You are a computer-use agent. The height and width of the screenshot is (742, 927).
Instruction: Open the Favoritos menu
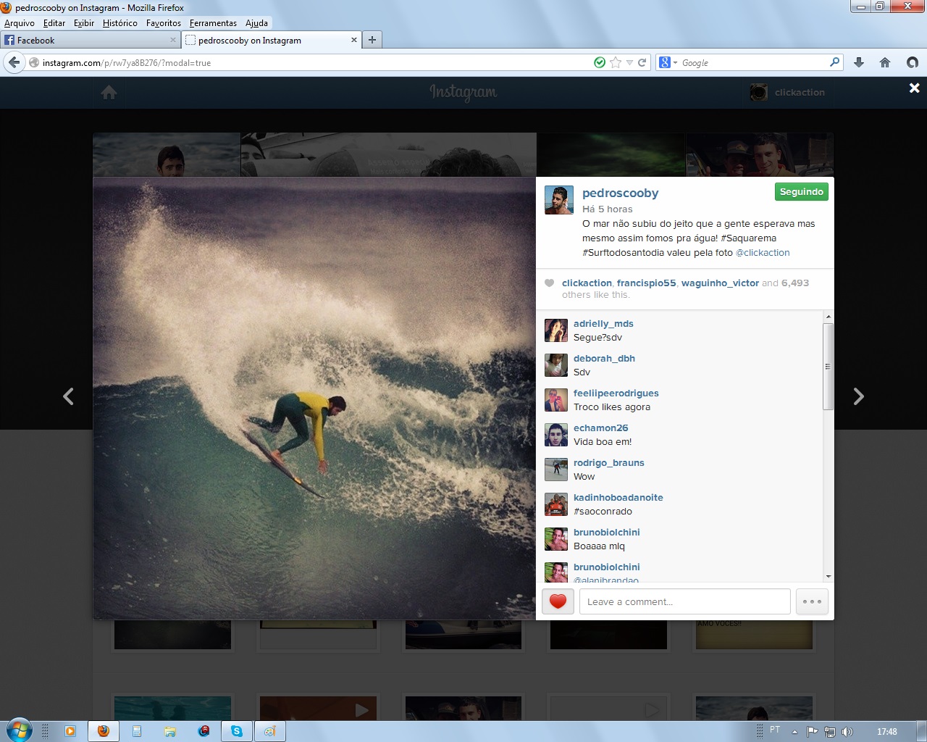pos(164,23)
